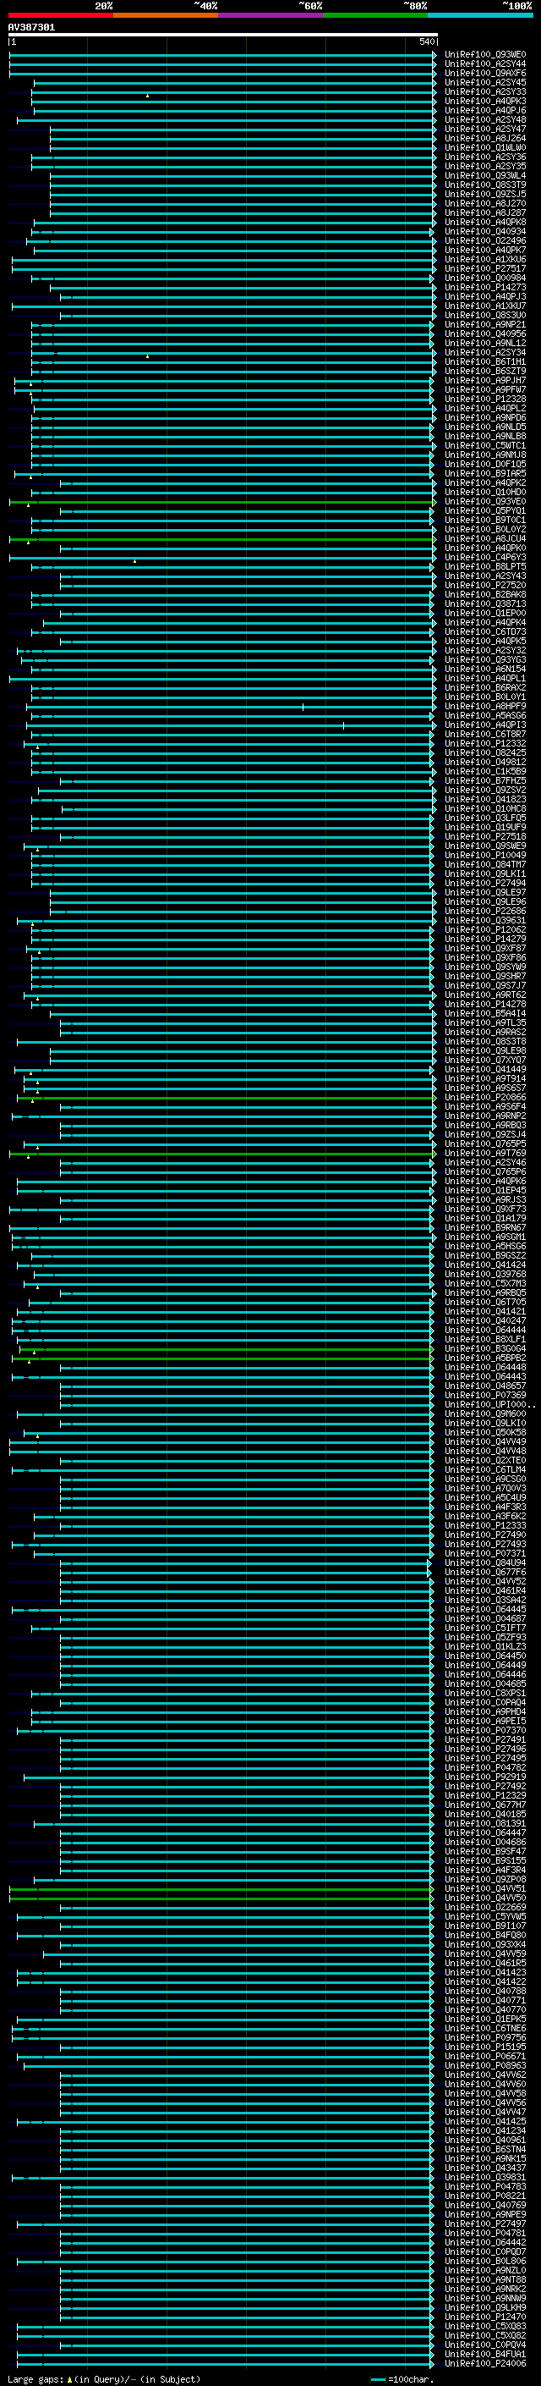The height and width of the screenshot is (2386, 541).
Task: Click the green ~80% identity legend segment
Action: (x=376, y=15)
